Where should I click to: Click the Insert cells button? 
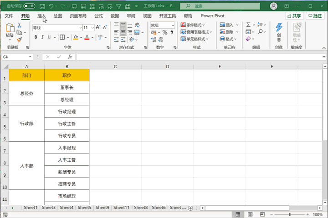pos(229,25)
